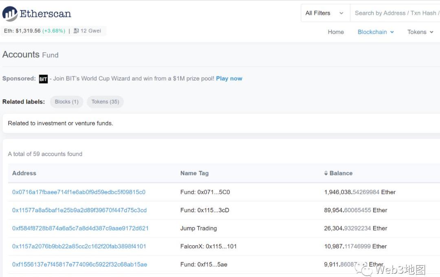
Task: Click the gas pump Gwei icon
Action: (76, 31)
